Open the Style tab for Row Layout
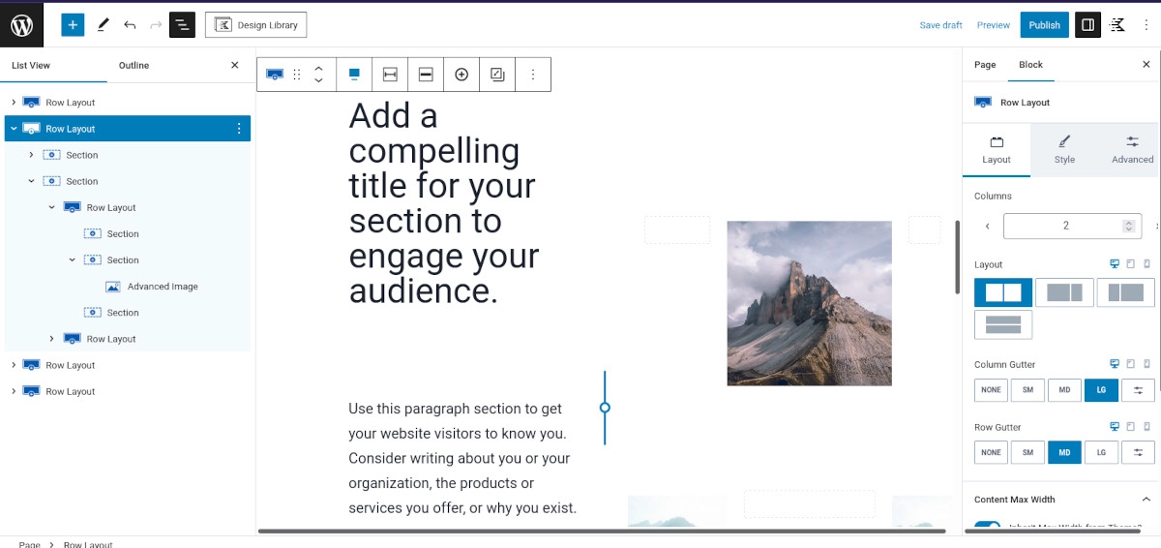This screenshot has width=1161, height=548. [x=1064, y=149]
